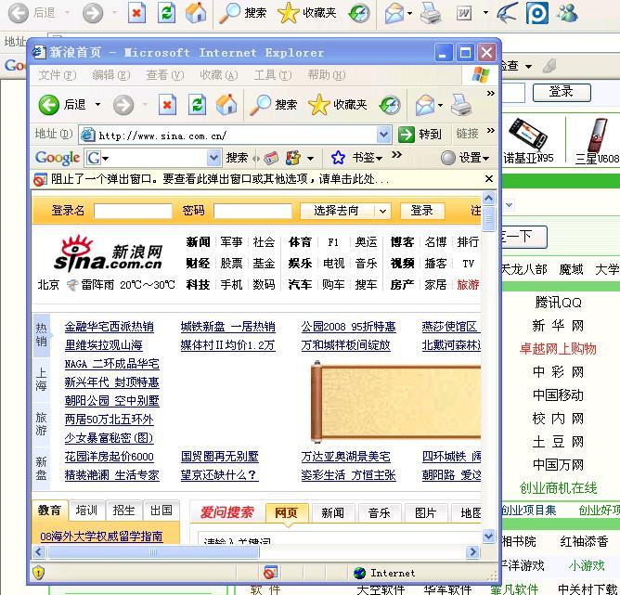The width and height of the screenshot is (620, 595).
Task: Open mail icon dropdown arrow in Sina window
Action: pyautogui.click(x=440, y=106)
